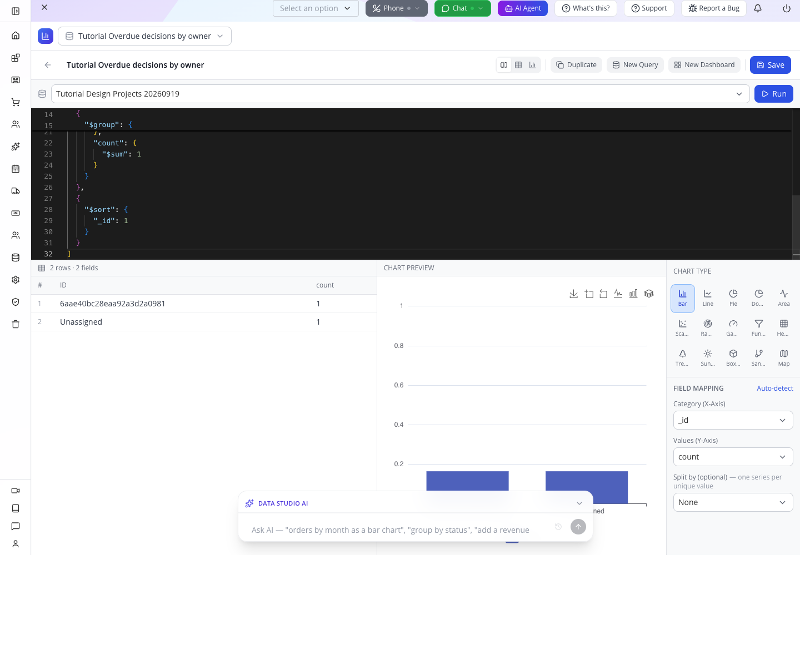Save the query
Image resolution: width=800 pixels, height=666 pixels.
tap(770, 65)
